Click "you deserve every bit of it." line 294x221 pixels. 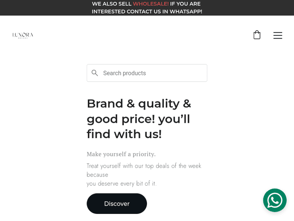[122, 184]
